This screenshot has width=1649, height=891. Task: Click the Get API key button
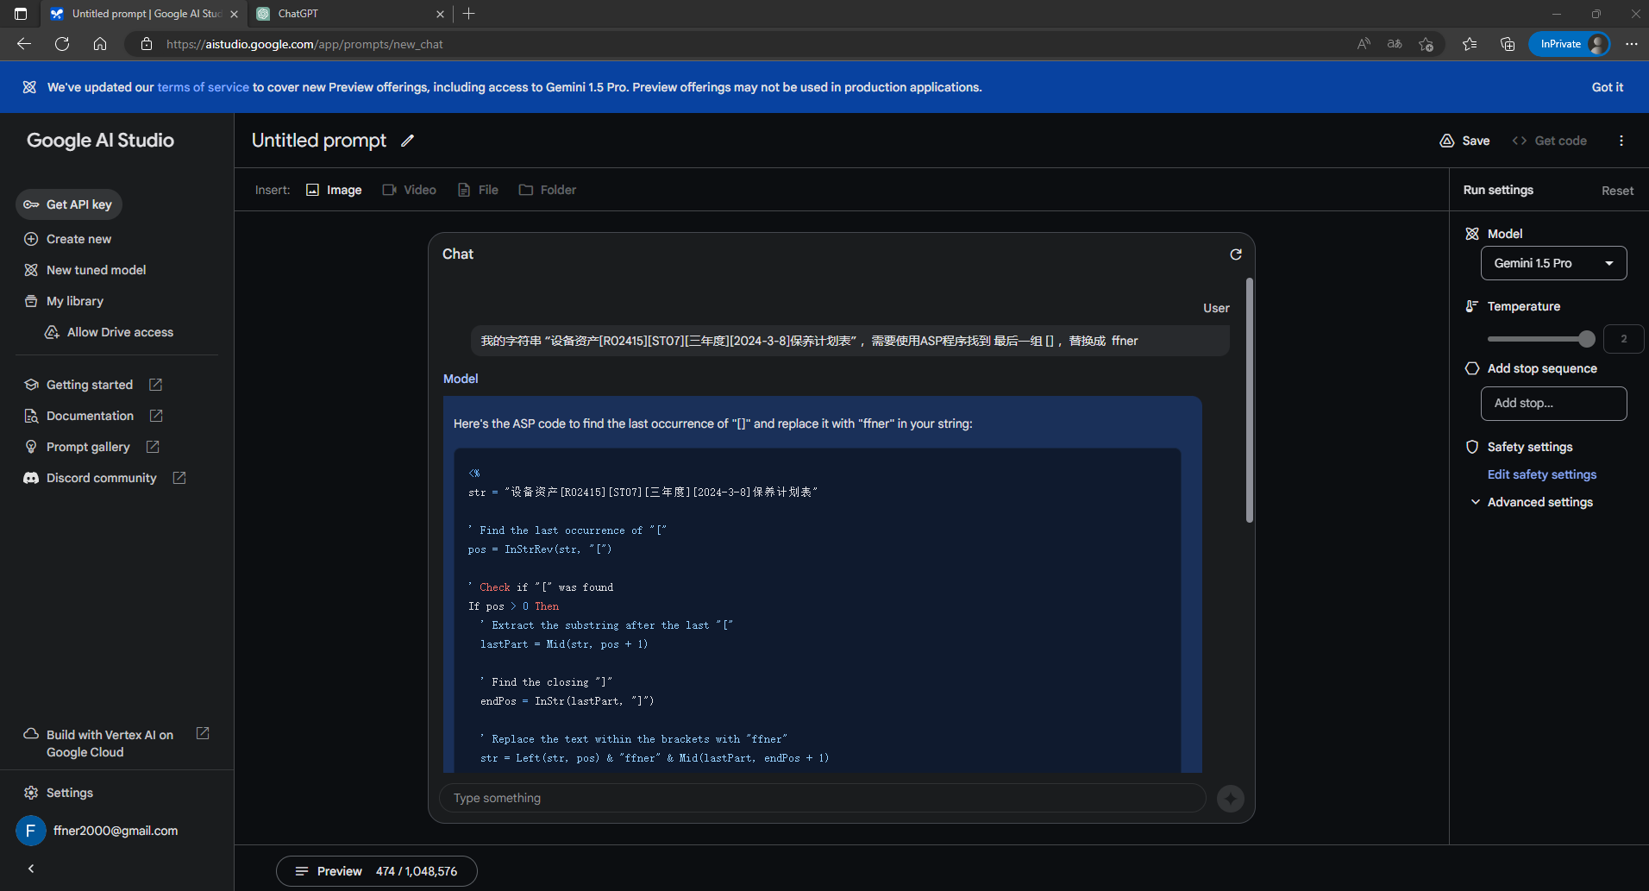click(x=69, y=204)
